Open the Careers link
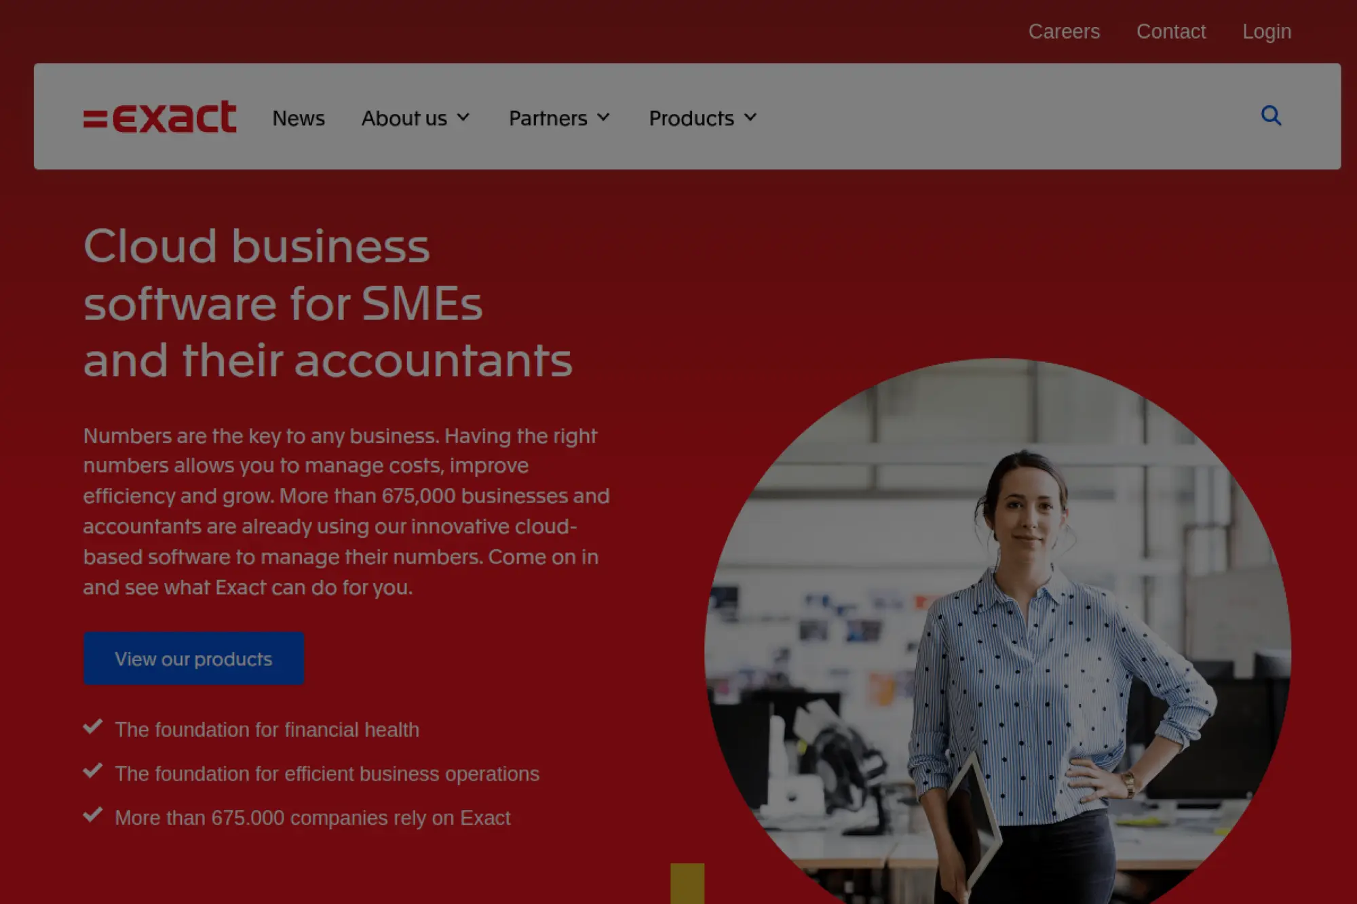 coord(1064,31)
